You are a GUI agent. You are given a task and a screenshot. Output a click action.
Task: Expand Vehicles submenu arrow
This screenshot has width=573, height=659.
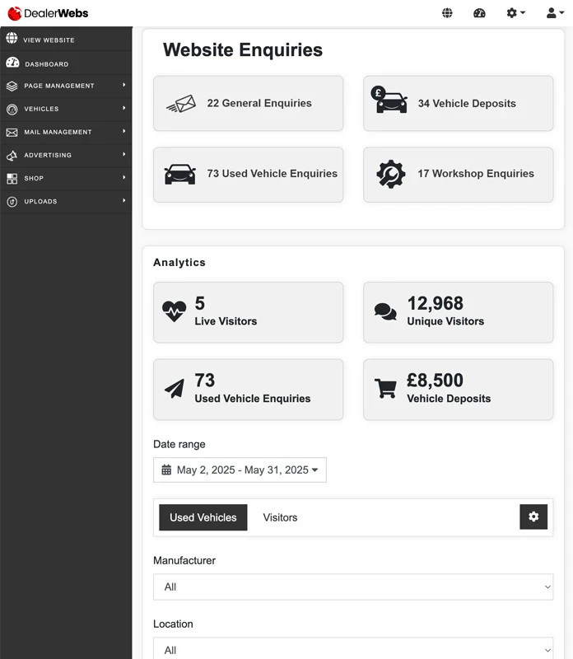click(124, 108)
